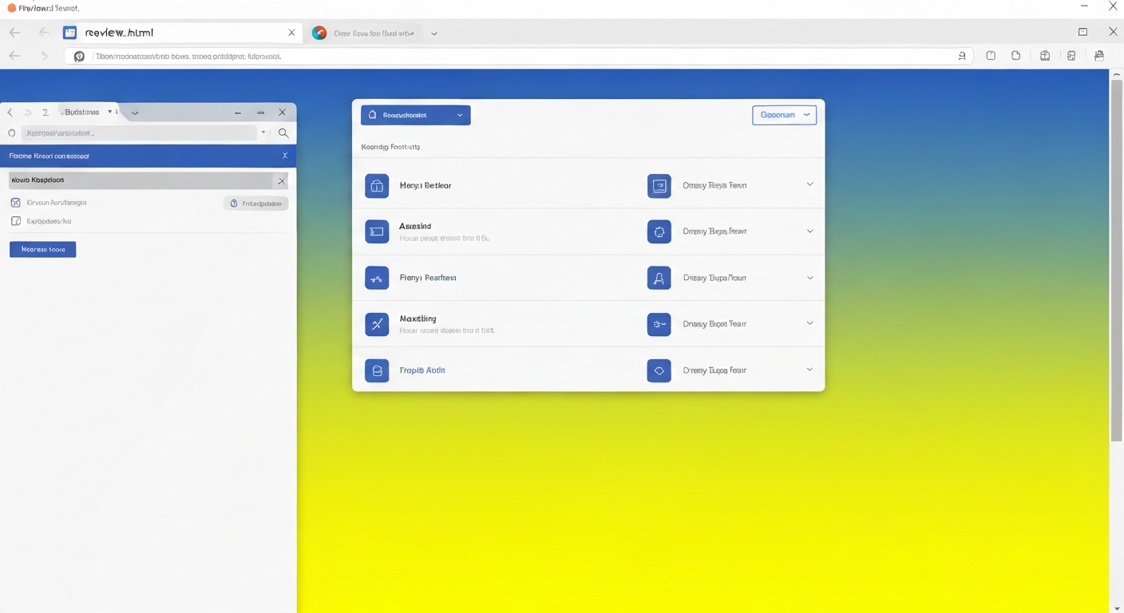Click the diamond icon in the last right-hand row
This screenshot has height=613, width=1124.
pos(659,370)
